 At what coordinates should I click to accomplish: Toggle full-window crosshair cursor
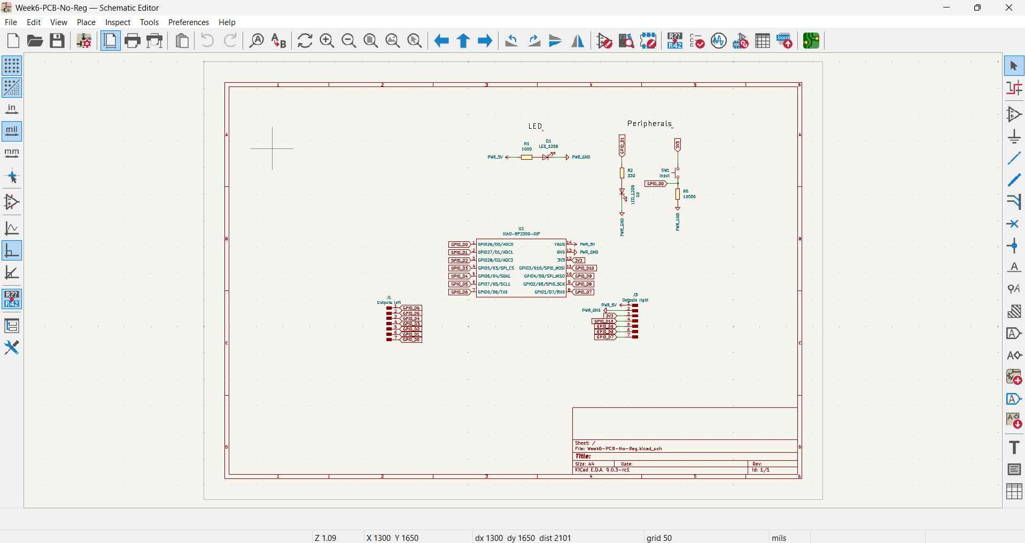[12, 176]
